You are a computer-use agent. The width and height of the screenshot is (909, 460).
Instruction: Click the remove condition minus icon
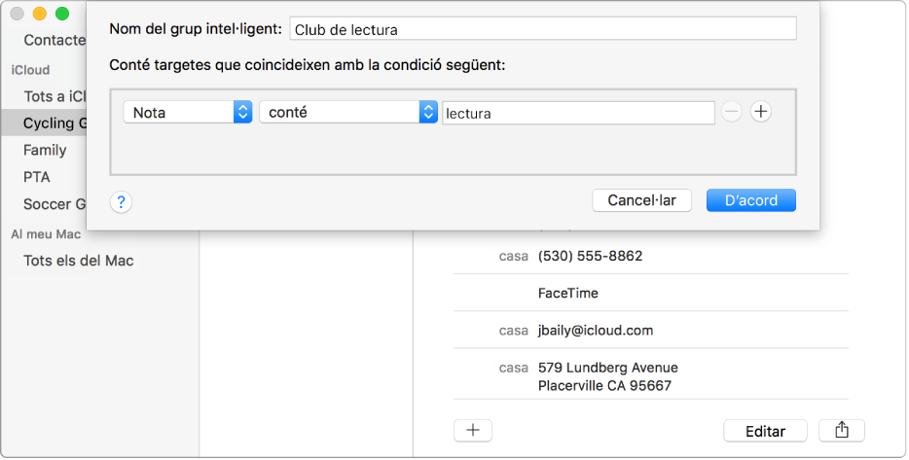tap(732, 112)
